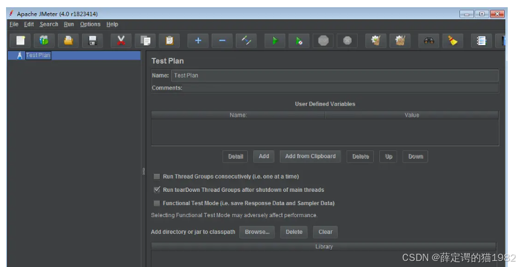
Task: Expand all nodes with plus icon
Action: (x=198, y=40)
